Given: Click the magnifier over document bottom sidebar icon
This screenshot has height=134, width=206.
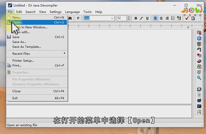Looking at the screenshot, I should (199, 112).
